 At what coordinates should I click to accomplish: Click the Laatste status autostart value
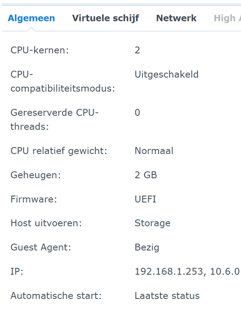167,295
